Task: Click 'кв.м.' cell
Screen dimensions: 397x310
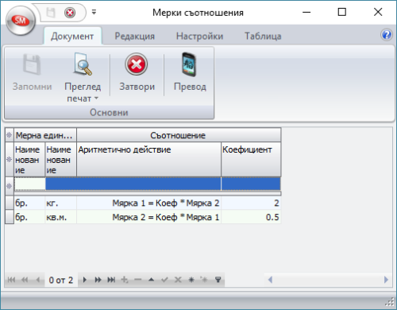Action: 61,217
